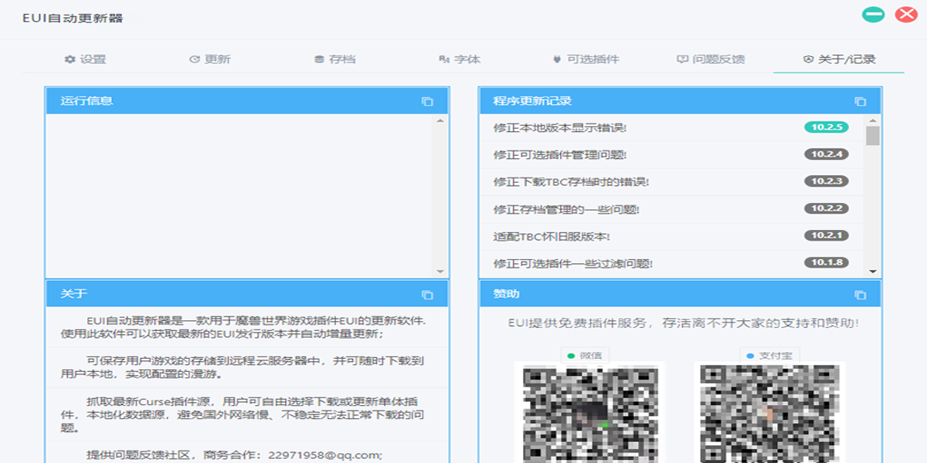The height and width of the screenshot is (463, 927).
Task: Click the 关于 panel title
Action: click(73, 294)
